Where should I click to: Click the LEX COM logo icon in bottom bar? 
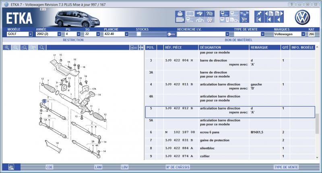pos(11,167)
